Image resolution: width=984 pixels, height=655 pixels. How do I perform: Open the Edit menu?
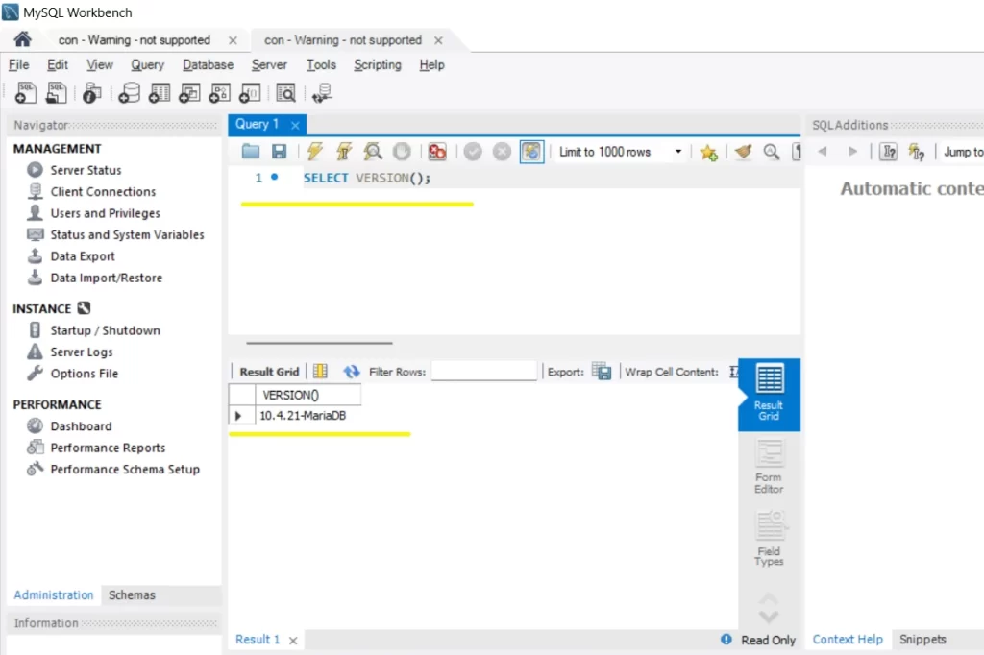point(57,64)
